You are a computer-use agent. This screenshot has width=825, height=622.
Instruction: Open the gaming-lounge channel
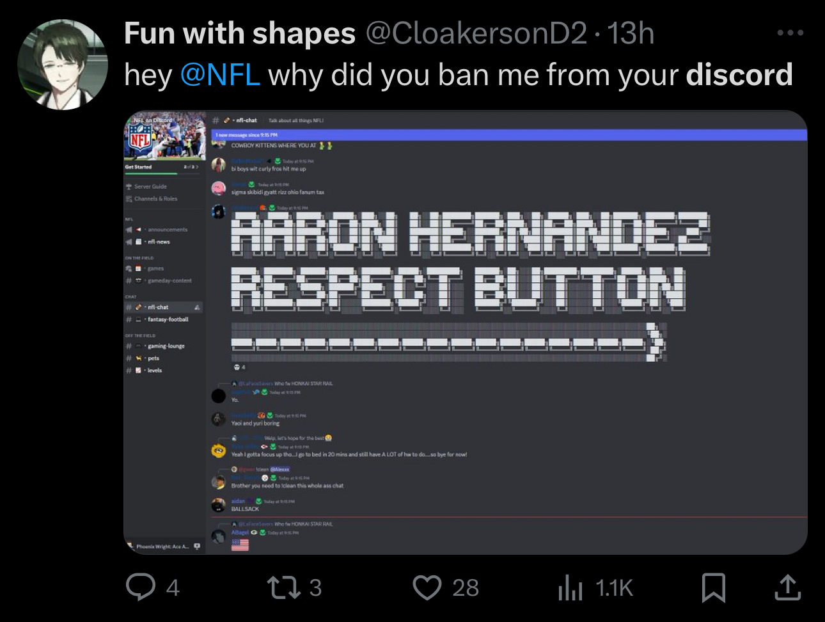164,346
